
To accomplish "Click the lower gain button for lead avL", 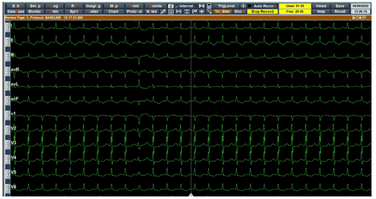I will pyautogui.click(x=7, y=88).
